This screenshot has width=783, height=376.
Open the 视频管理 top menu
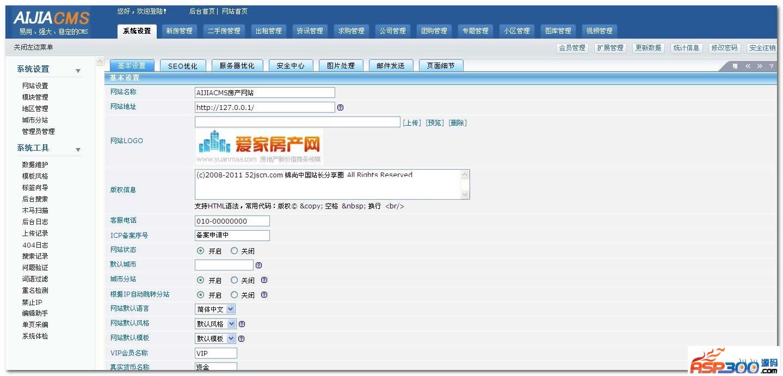pyautogui.click(x=599, y=31)
